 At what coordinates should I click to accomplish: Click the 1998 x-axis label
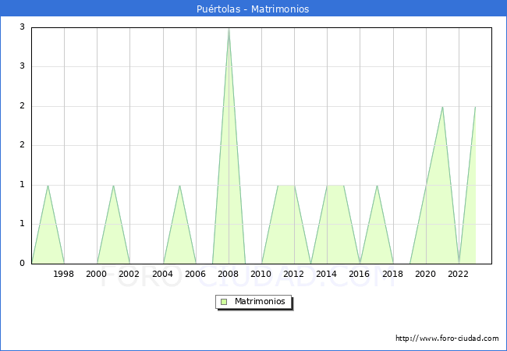click(64, 274)
